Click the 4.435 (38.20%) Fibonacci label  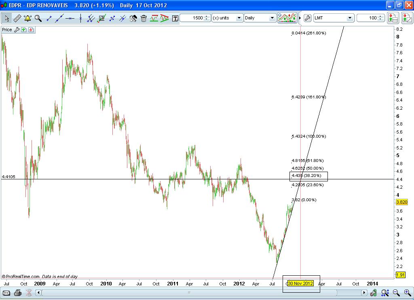tap(306, 176)
